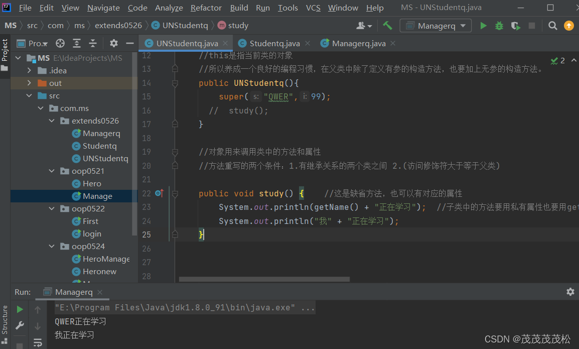The height and width of the screenshot is (349, 579).
Task: Collapse the oop0521 package
Action: tap(52, 171)
